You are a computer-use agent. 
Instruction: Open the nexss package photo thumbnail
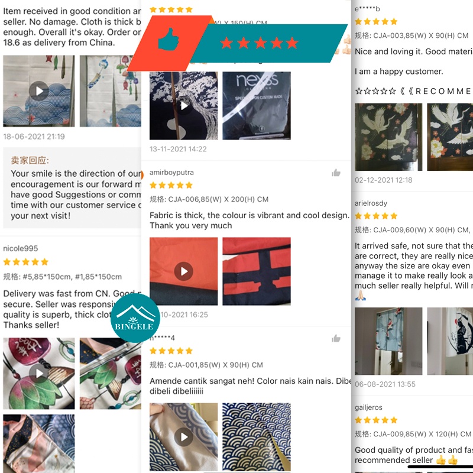[x=257, y=106]
